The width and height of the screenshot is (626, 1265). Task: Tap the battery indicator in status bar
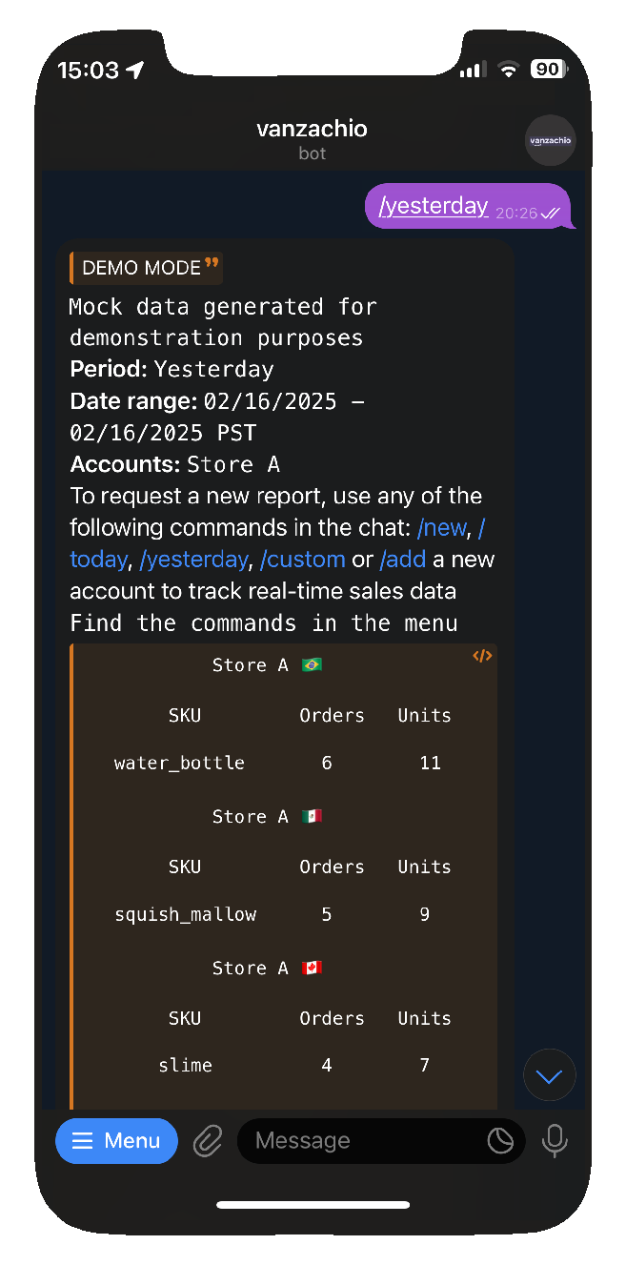548,70
